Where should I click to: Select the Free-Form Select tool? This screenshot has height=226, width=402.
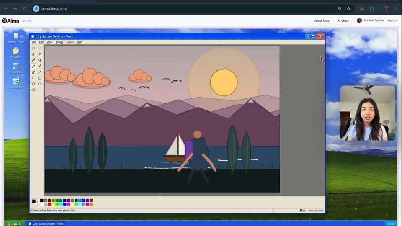coord(33,48)
